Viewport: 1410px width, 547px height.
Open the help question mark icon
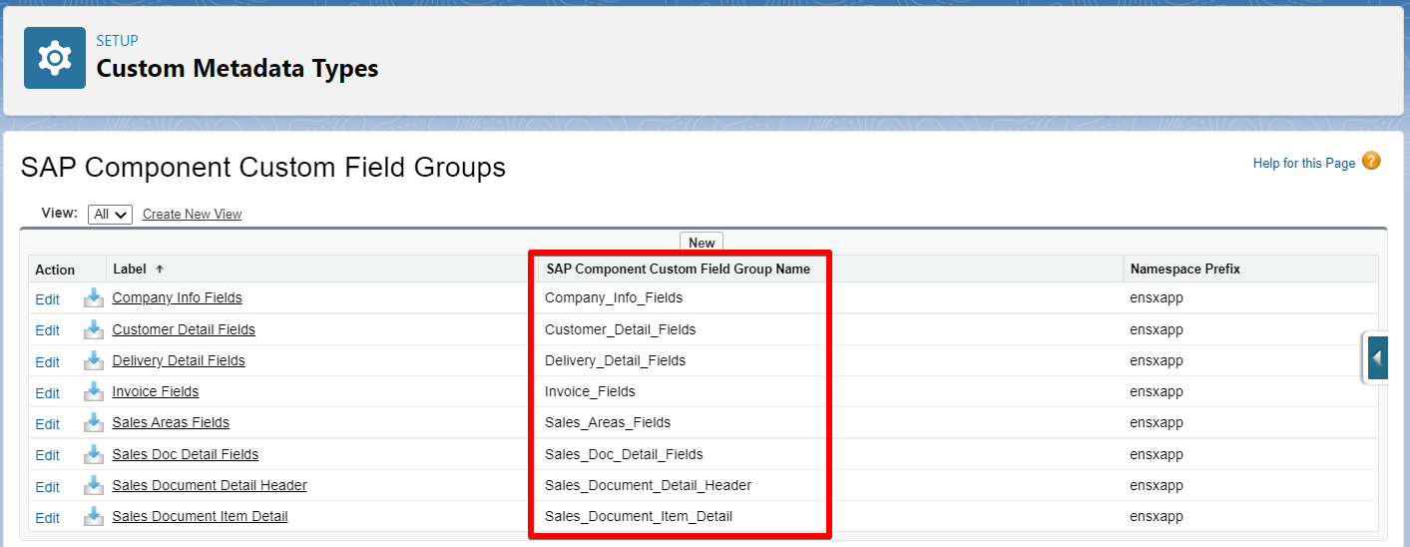[x=1371, y=161]
